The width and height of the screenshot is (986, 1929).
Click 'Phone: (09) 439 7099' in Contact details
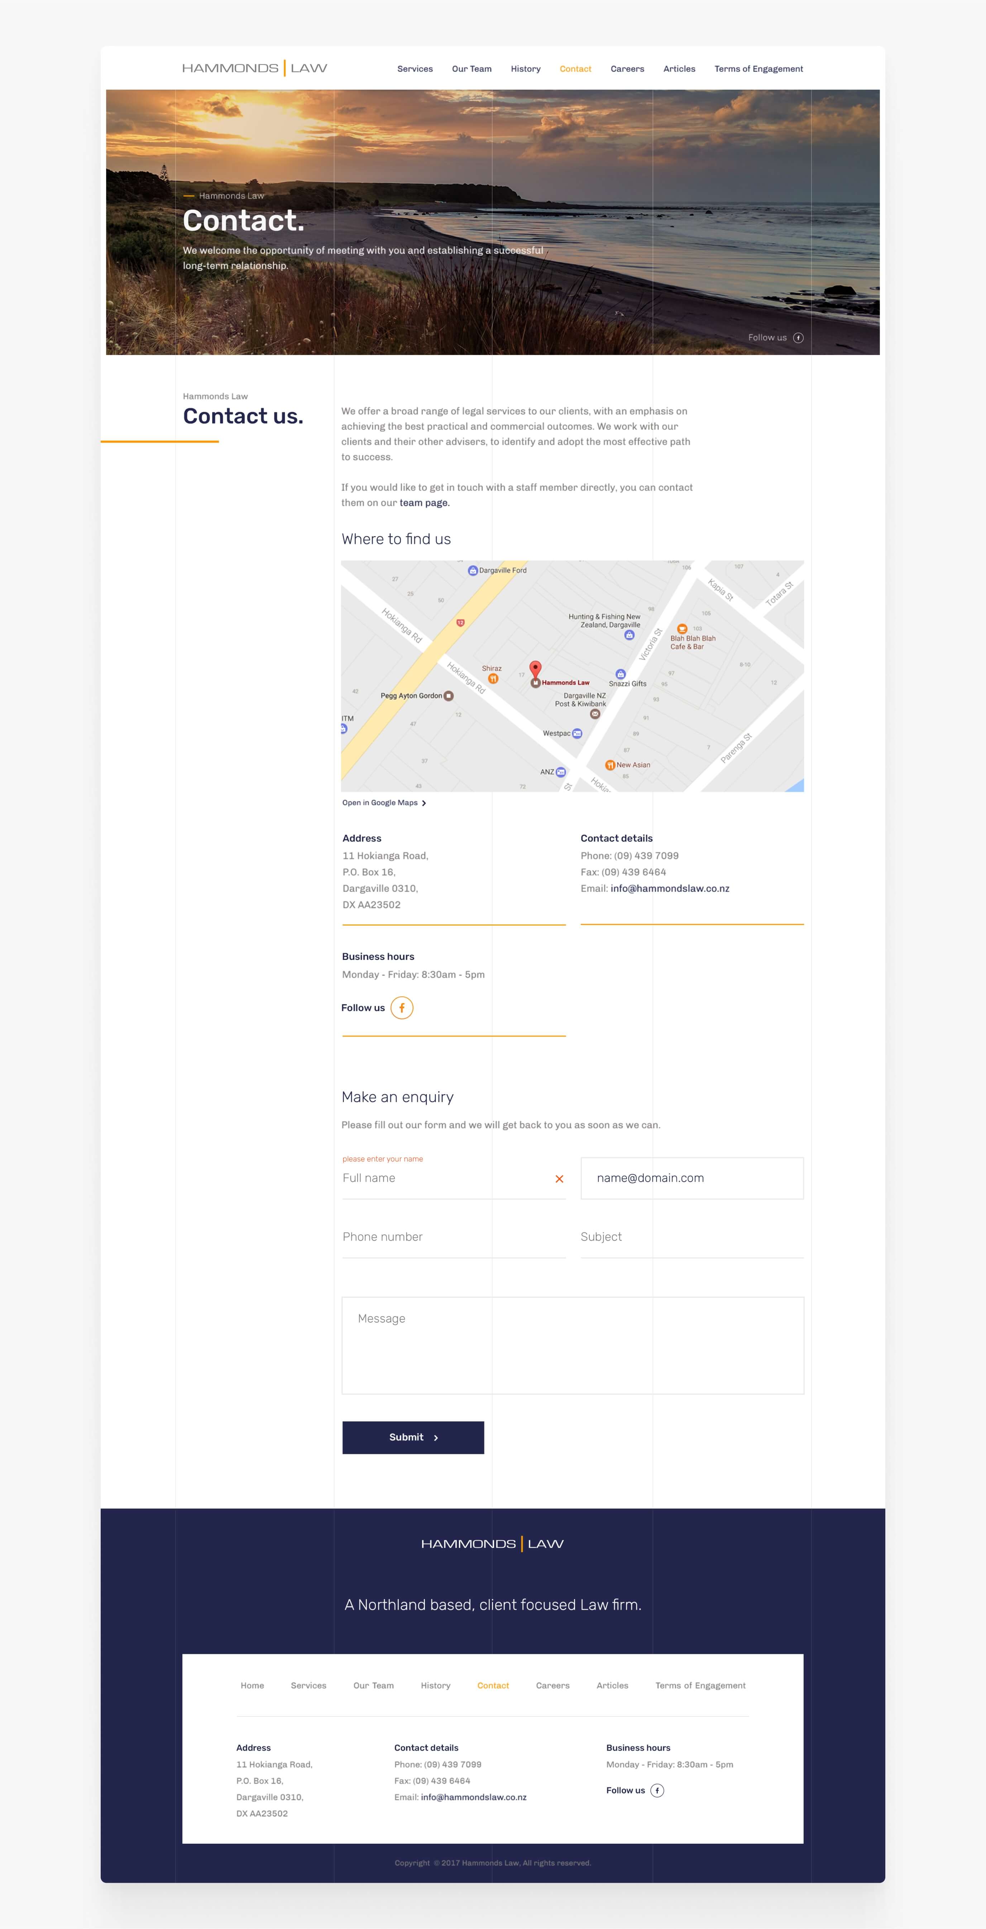point(630,856)
